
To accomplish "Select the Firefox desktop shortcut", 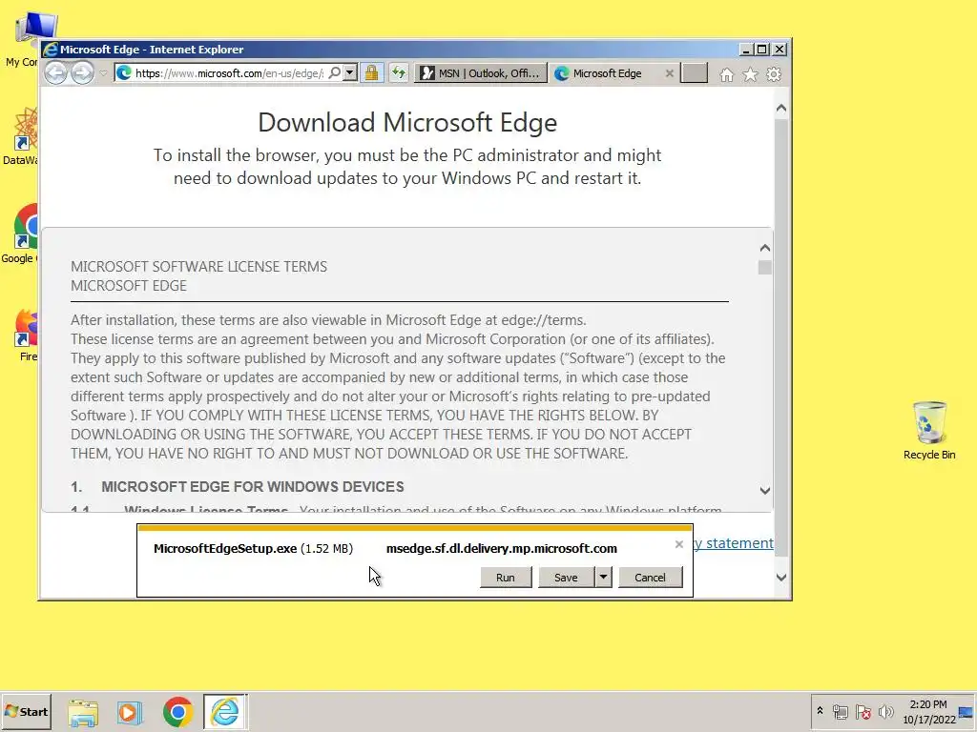I will 24,335.
